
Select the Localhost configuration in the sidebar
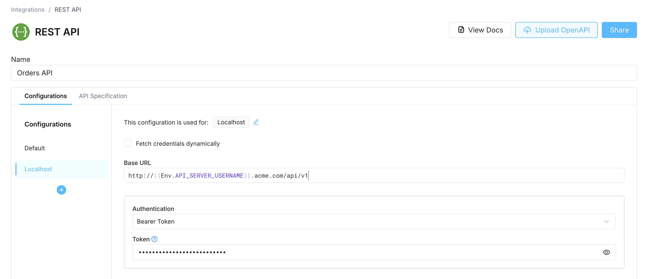tap(38, 169)
